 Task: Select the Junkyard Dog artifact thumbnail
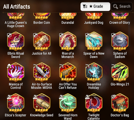point(94,16)
